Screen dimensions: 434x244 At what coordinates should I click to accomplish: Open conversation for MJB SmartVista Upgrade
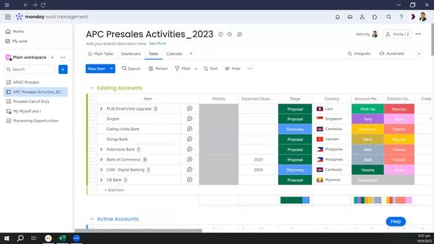pyautogui.click(x=190, y=108)
